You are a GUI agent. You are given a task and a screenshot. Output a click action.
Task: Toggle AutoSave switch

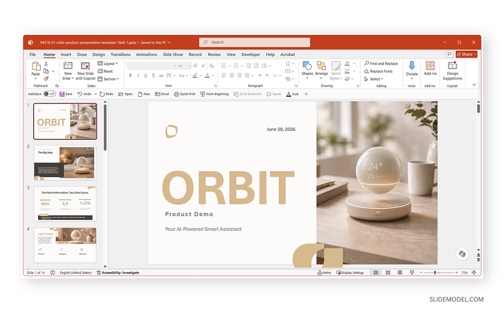(49, 94)
